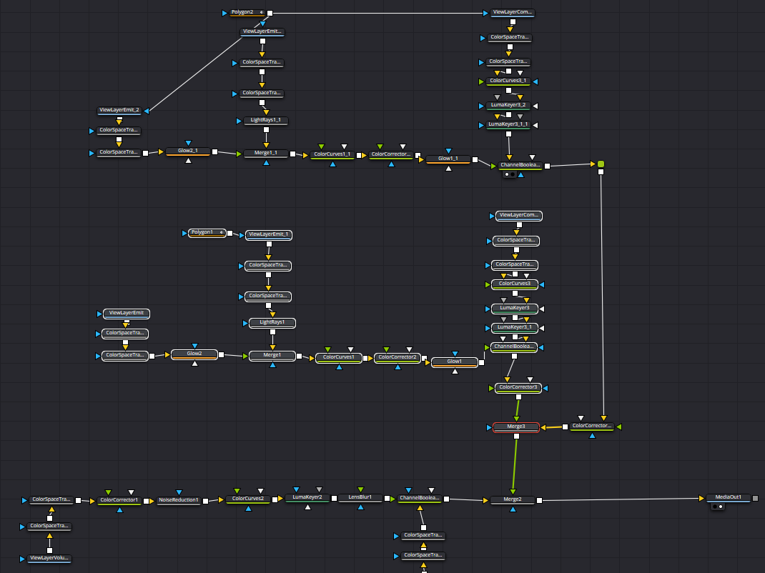This screenshot has width=765, height=573.
Task: Click the output square of Glow1_1
Action: point(475,159)
